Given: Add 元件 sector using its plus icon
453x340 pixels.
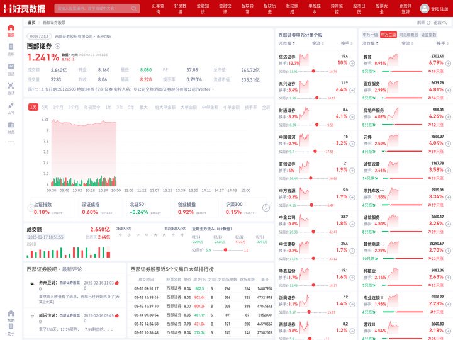Looking at the screenshot, I should tap(448, 144).
